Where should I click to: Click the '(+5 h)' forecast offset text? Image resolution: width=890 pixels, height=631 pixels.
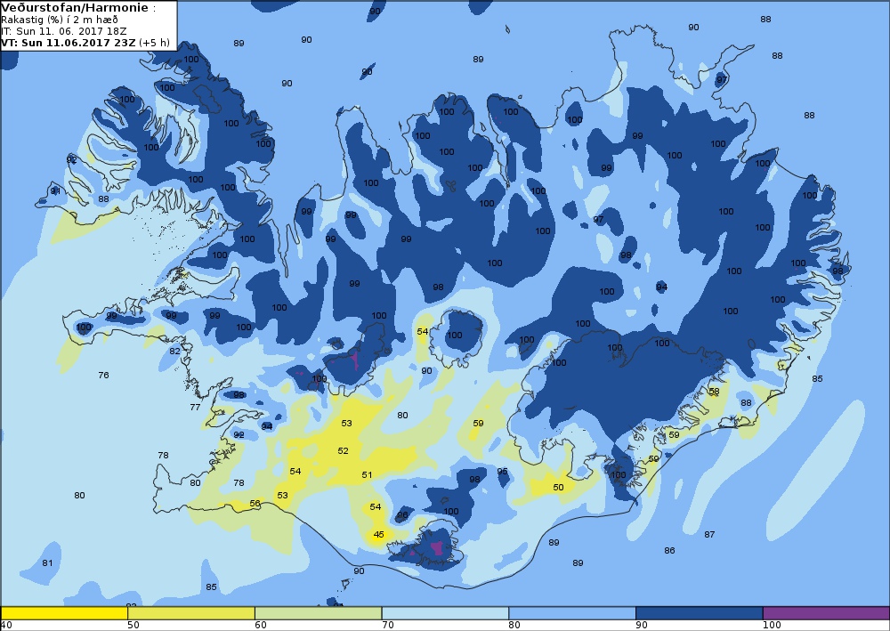154,43
